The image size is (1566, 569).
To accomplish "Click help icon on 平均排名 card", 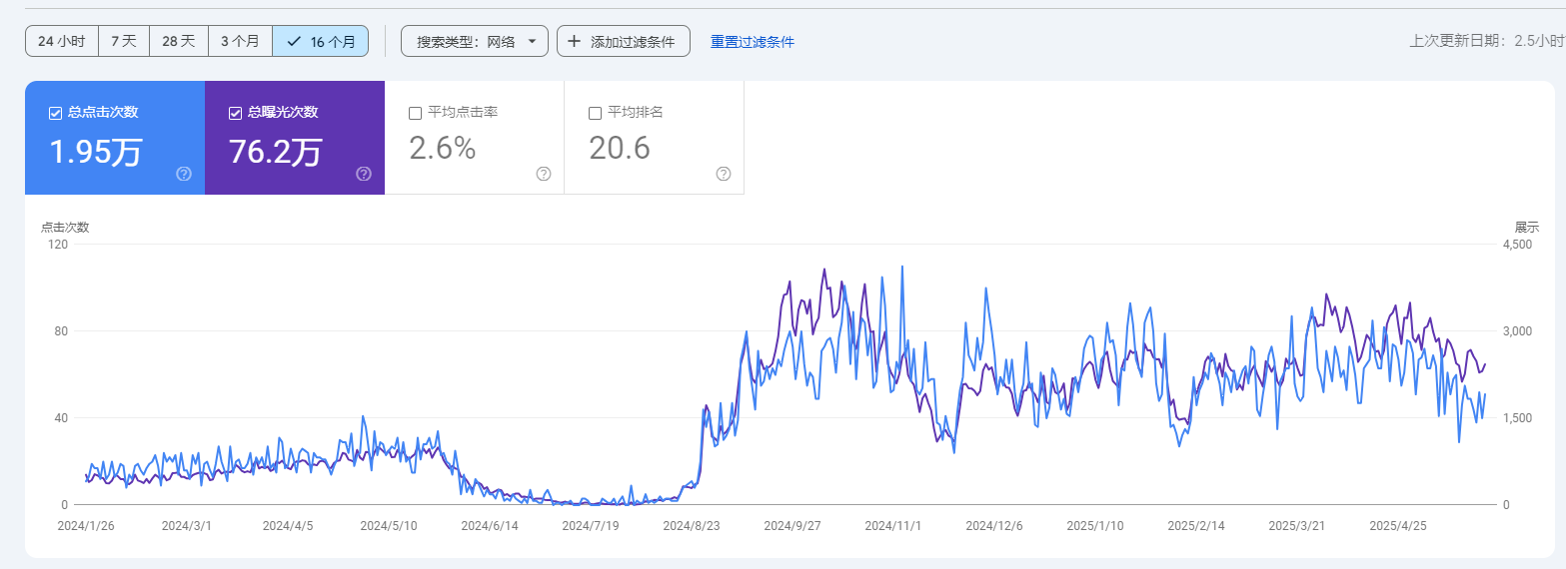I will click(724, 174).
